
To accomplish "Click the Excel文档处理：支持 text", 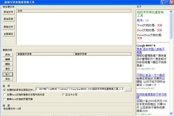I will click(149, 30).
